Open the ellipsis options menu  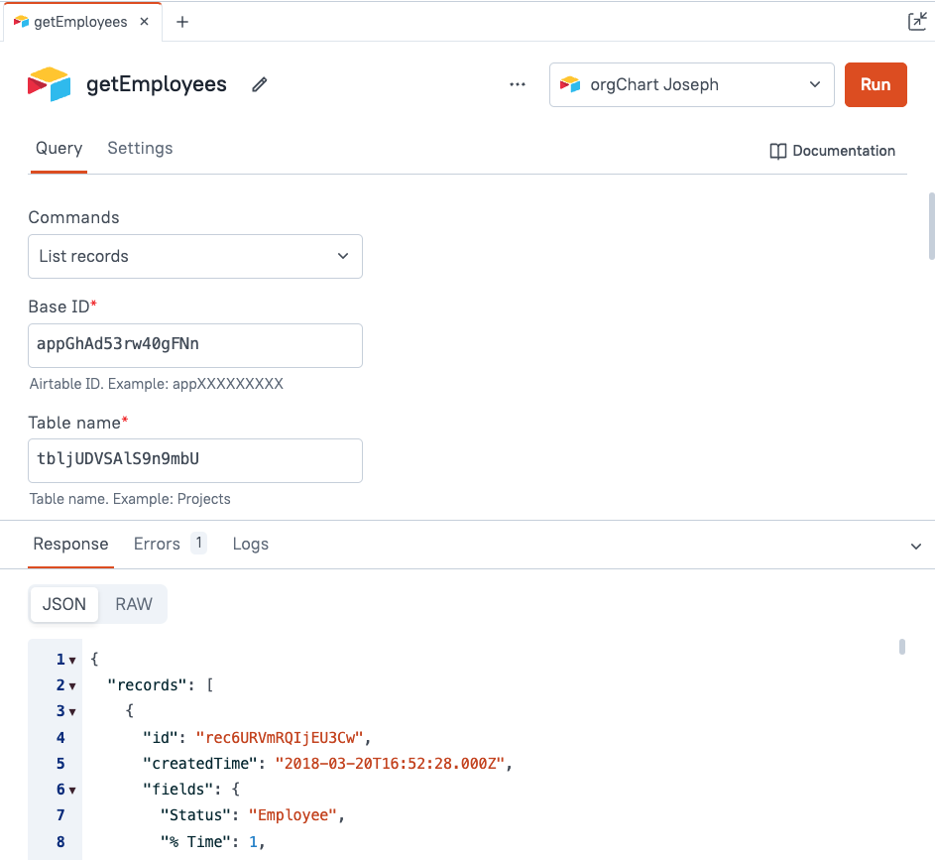click(x=517, y=84)
